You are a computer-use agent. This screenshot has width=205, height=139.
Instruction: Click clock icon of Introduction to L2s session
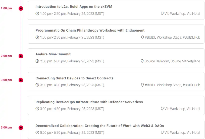pos(37,14)
